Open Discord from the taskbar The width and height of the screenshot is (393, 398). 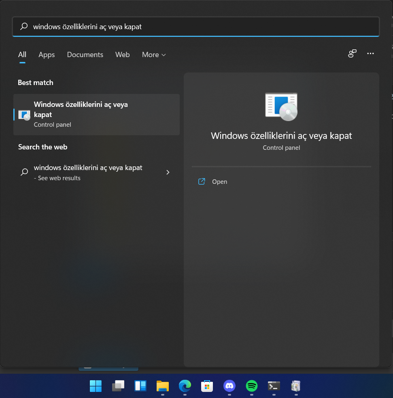pos(229,386)
